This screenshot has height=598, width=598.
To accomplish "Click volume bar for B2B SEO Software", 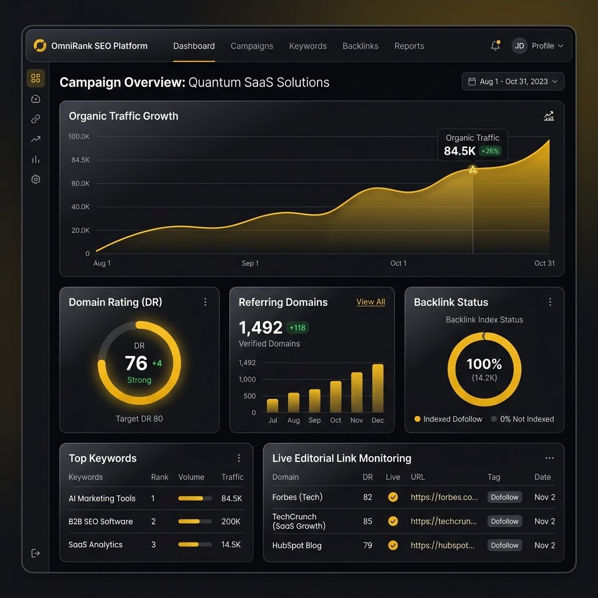I will click(x=195, y=521).
